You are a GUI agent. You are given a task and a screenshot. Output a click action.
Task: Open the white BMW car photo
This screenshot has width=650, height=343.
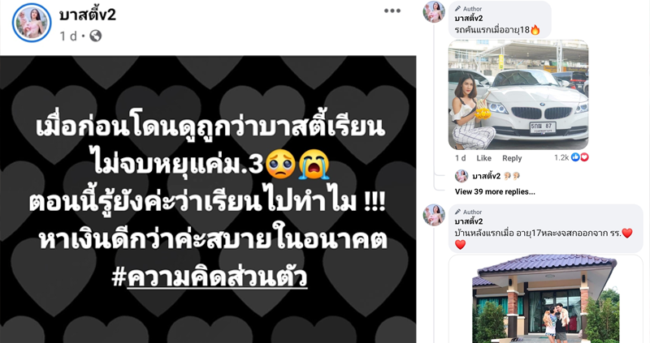click(518, 95)
